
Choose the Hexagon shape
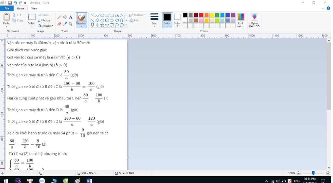107,20
